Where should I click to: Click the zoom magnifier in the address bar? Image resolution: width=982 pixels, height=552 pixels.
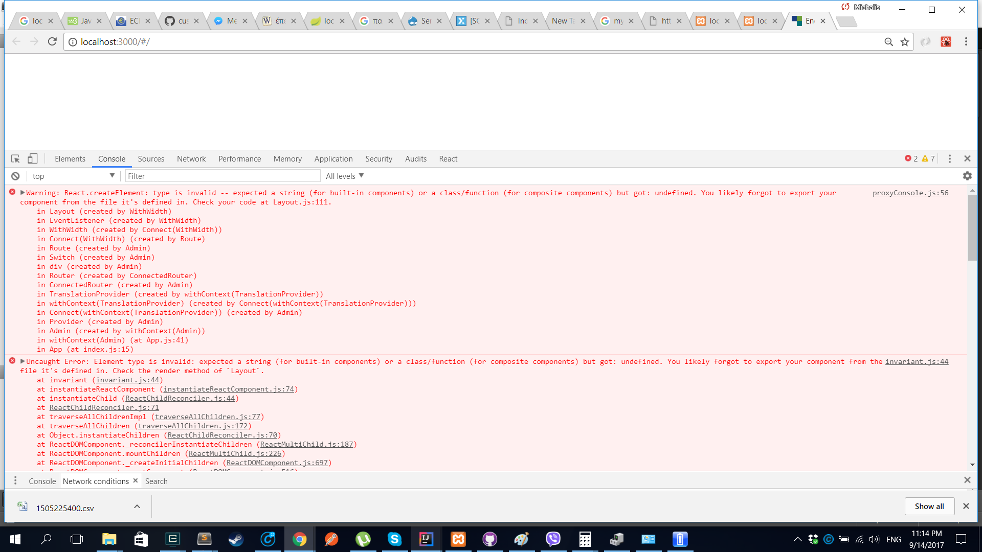point(889,42)
